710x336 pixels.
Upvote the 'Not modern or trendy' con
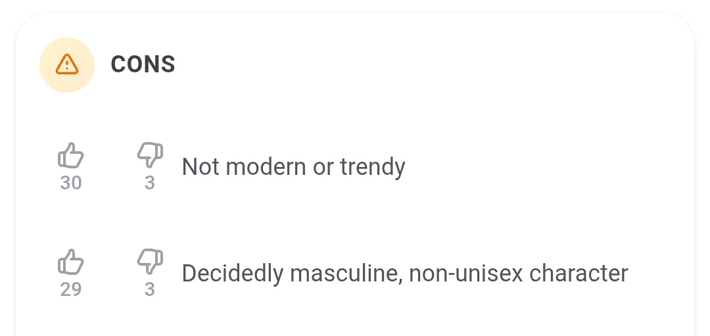click(71, 156)
